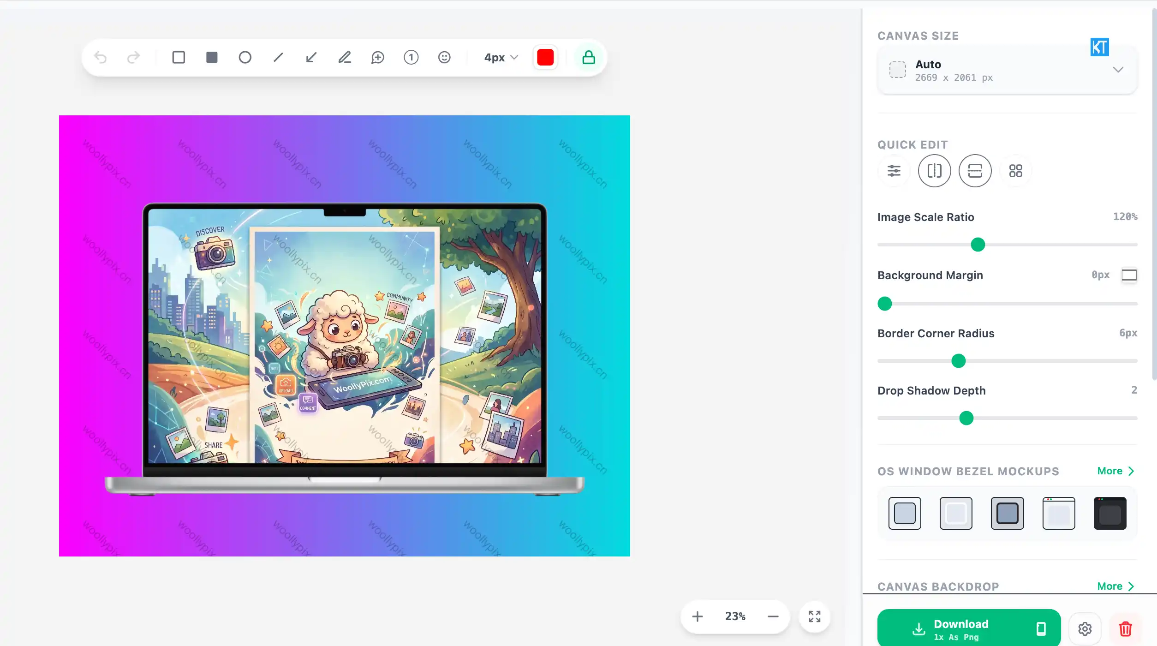Delete the image with trash icon
This screenshot has height=646, width=1157.
point(1126,629)
